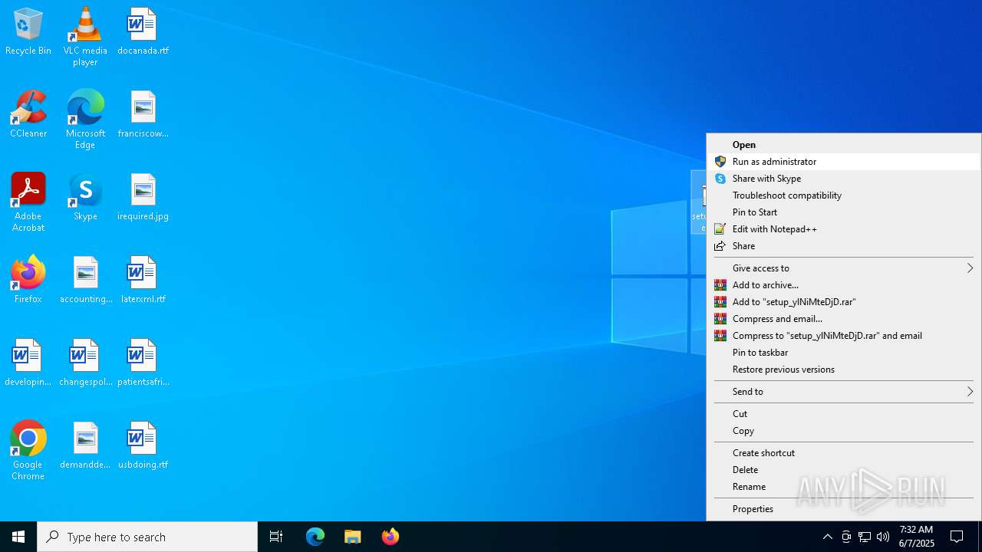Select the irequired.jpg file icon
Screen dimensions: 982x552
[x=143, y=197]
